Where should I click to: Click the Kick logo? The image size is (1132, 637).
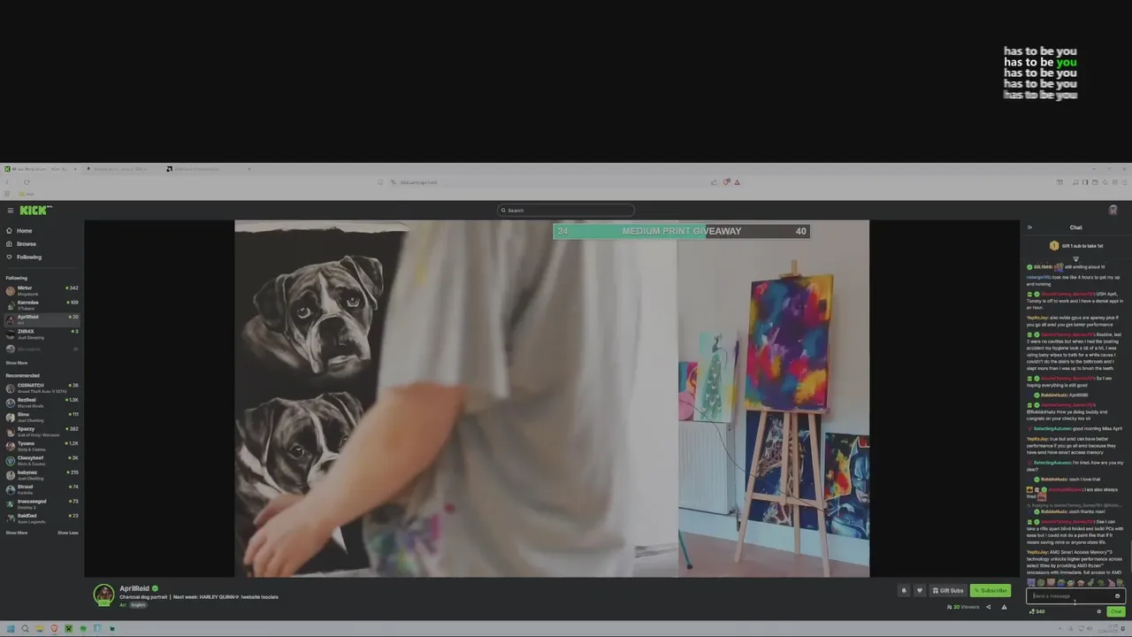(35, 211)
